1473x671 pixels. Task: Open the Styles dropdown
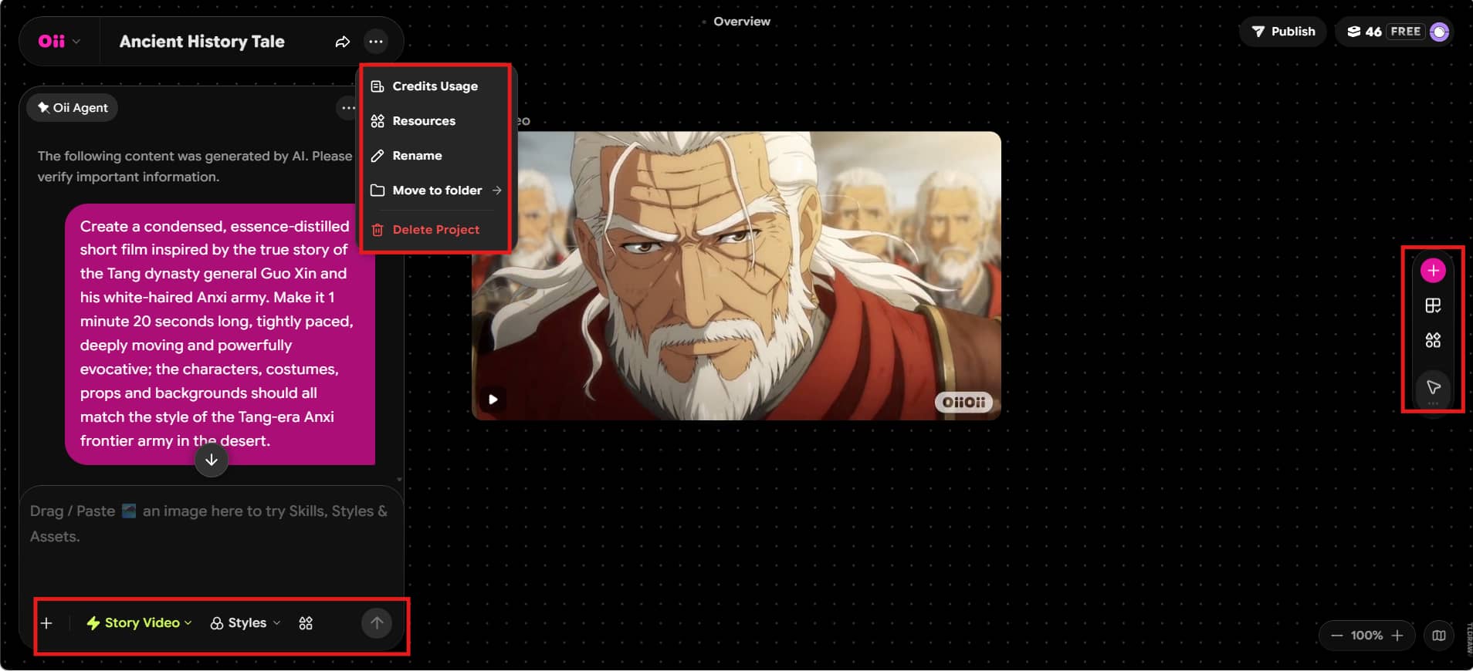(245, 623)
